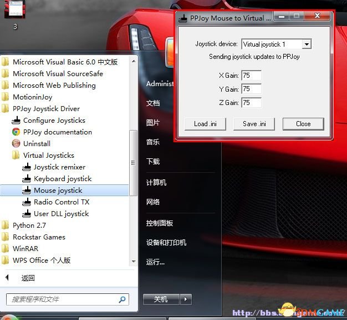
Task: Click programs list scrollbar thumb
Action: [133, 163]
